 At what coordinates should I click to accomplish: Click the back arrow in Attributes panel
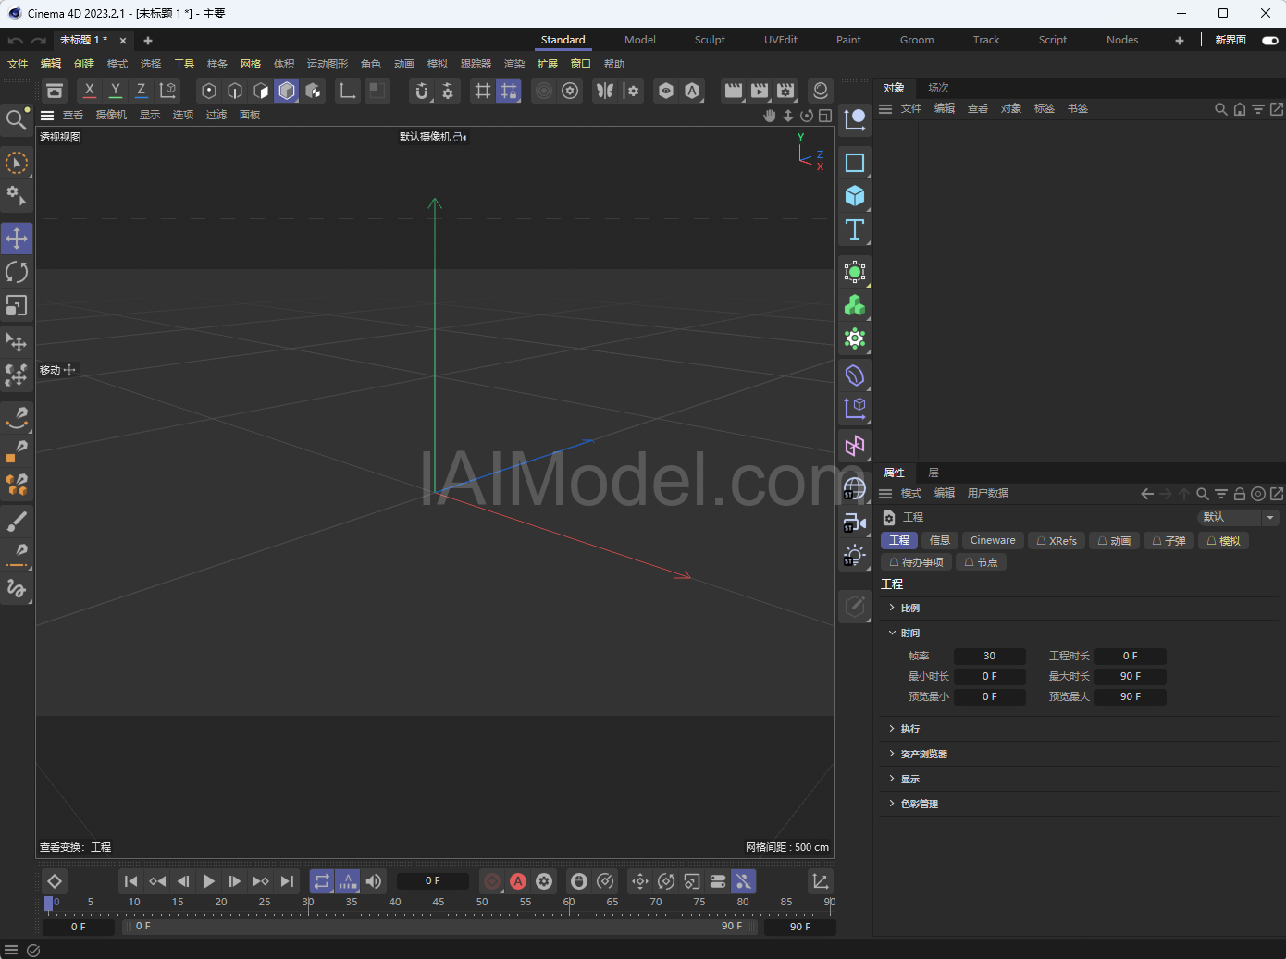[x=1147, y=494]
